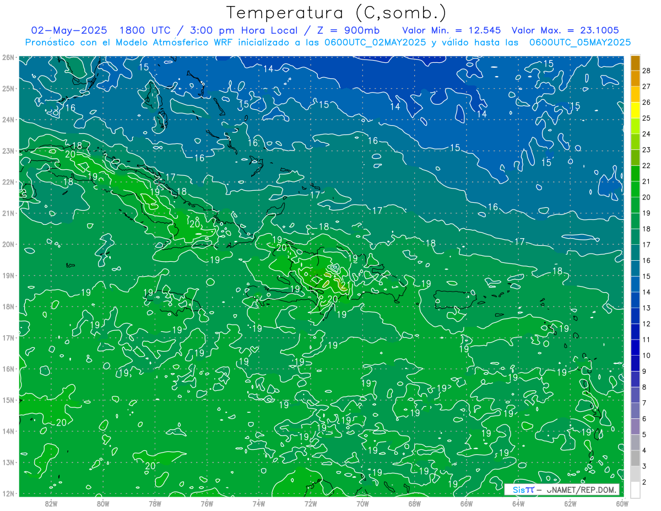Click the 76W longitude axis label
The image size is (661, 511).
[x=207, y=503]
